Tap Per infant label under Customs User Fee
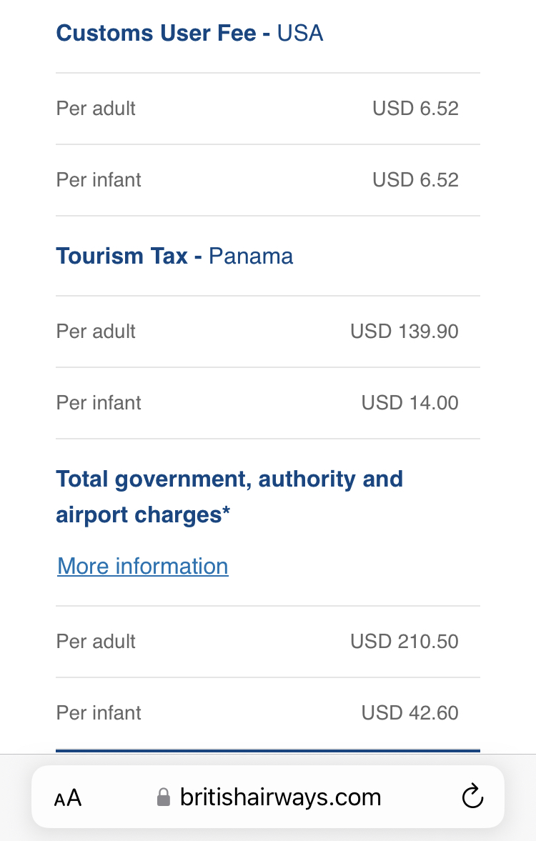Image resolution: width=536 pixels, height=841 pixels. click(99, 180)
